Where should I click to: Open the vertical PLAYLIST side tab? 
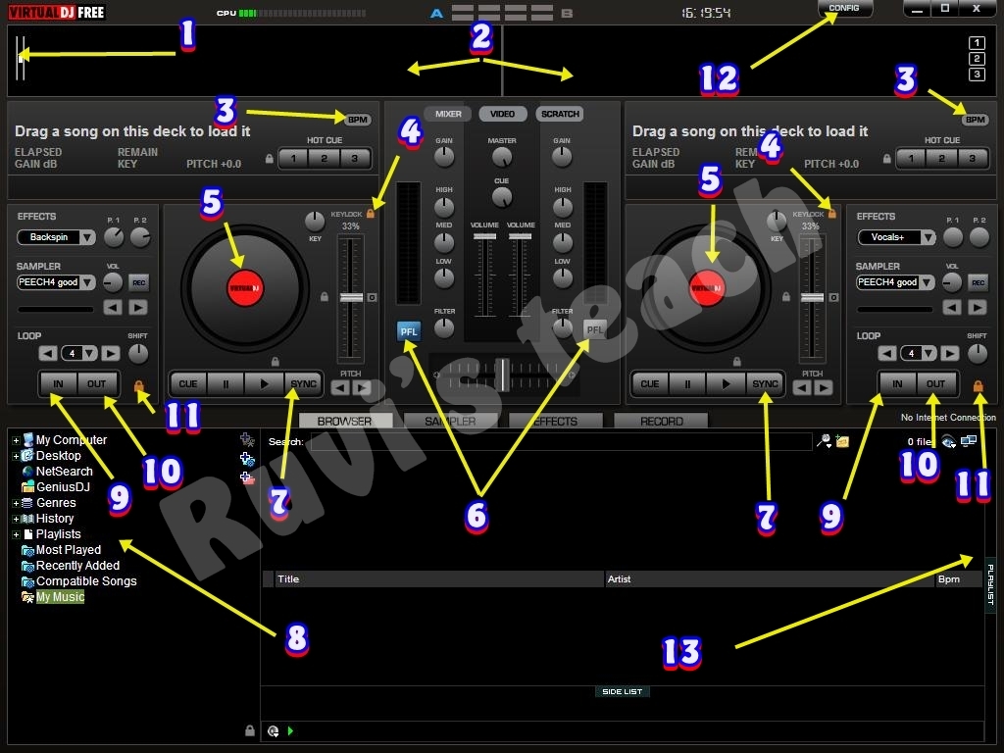[x=990, y=584]
